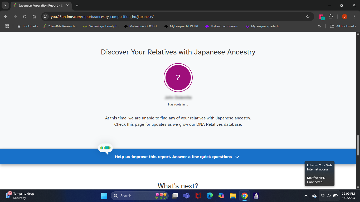This screenshot has width=360, height=202.
Task: Expand the quick questions chevron
Action: pyautogui.click(x=237, y=157)
